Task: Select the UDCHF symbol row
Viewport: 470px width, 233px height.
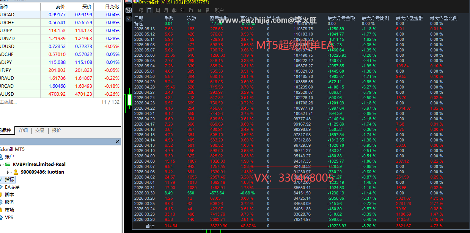Action: (x=61, y=22)
